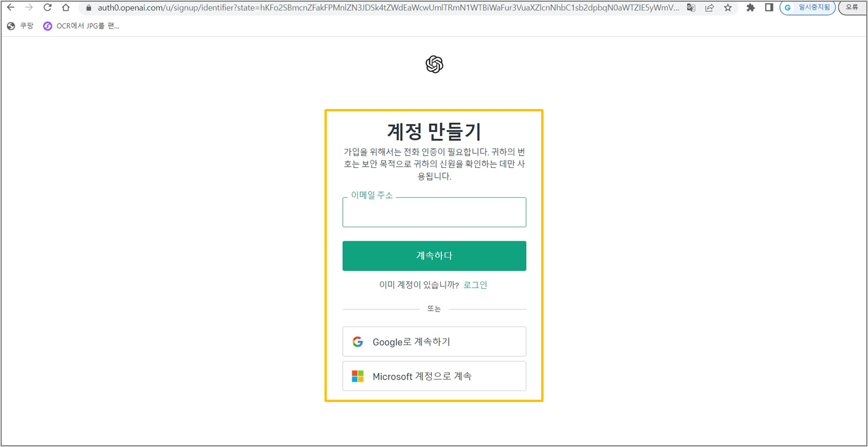Click the share icon in toolbar
The width and height of the screenshot is (868, 447).
(x=710, y=9)
